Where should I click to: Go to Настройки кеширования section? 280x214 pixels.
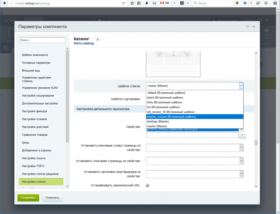pyautogui.click(x=38, y=96)
